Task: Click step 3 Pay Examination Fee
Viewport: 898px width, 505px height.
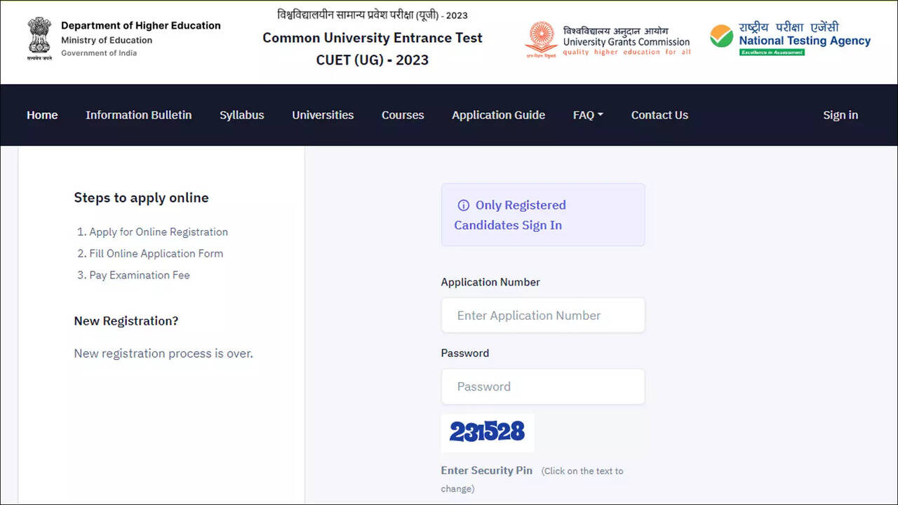Action: (x=133, y=275)
